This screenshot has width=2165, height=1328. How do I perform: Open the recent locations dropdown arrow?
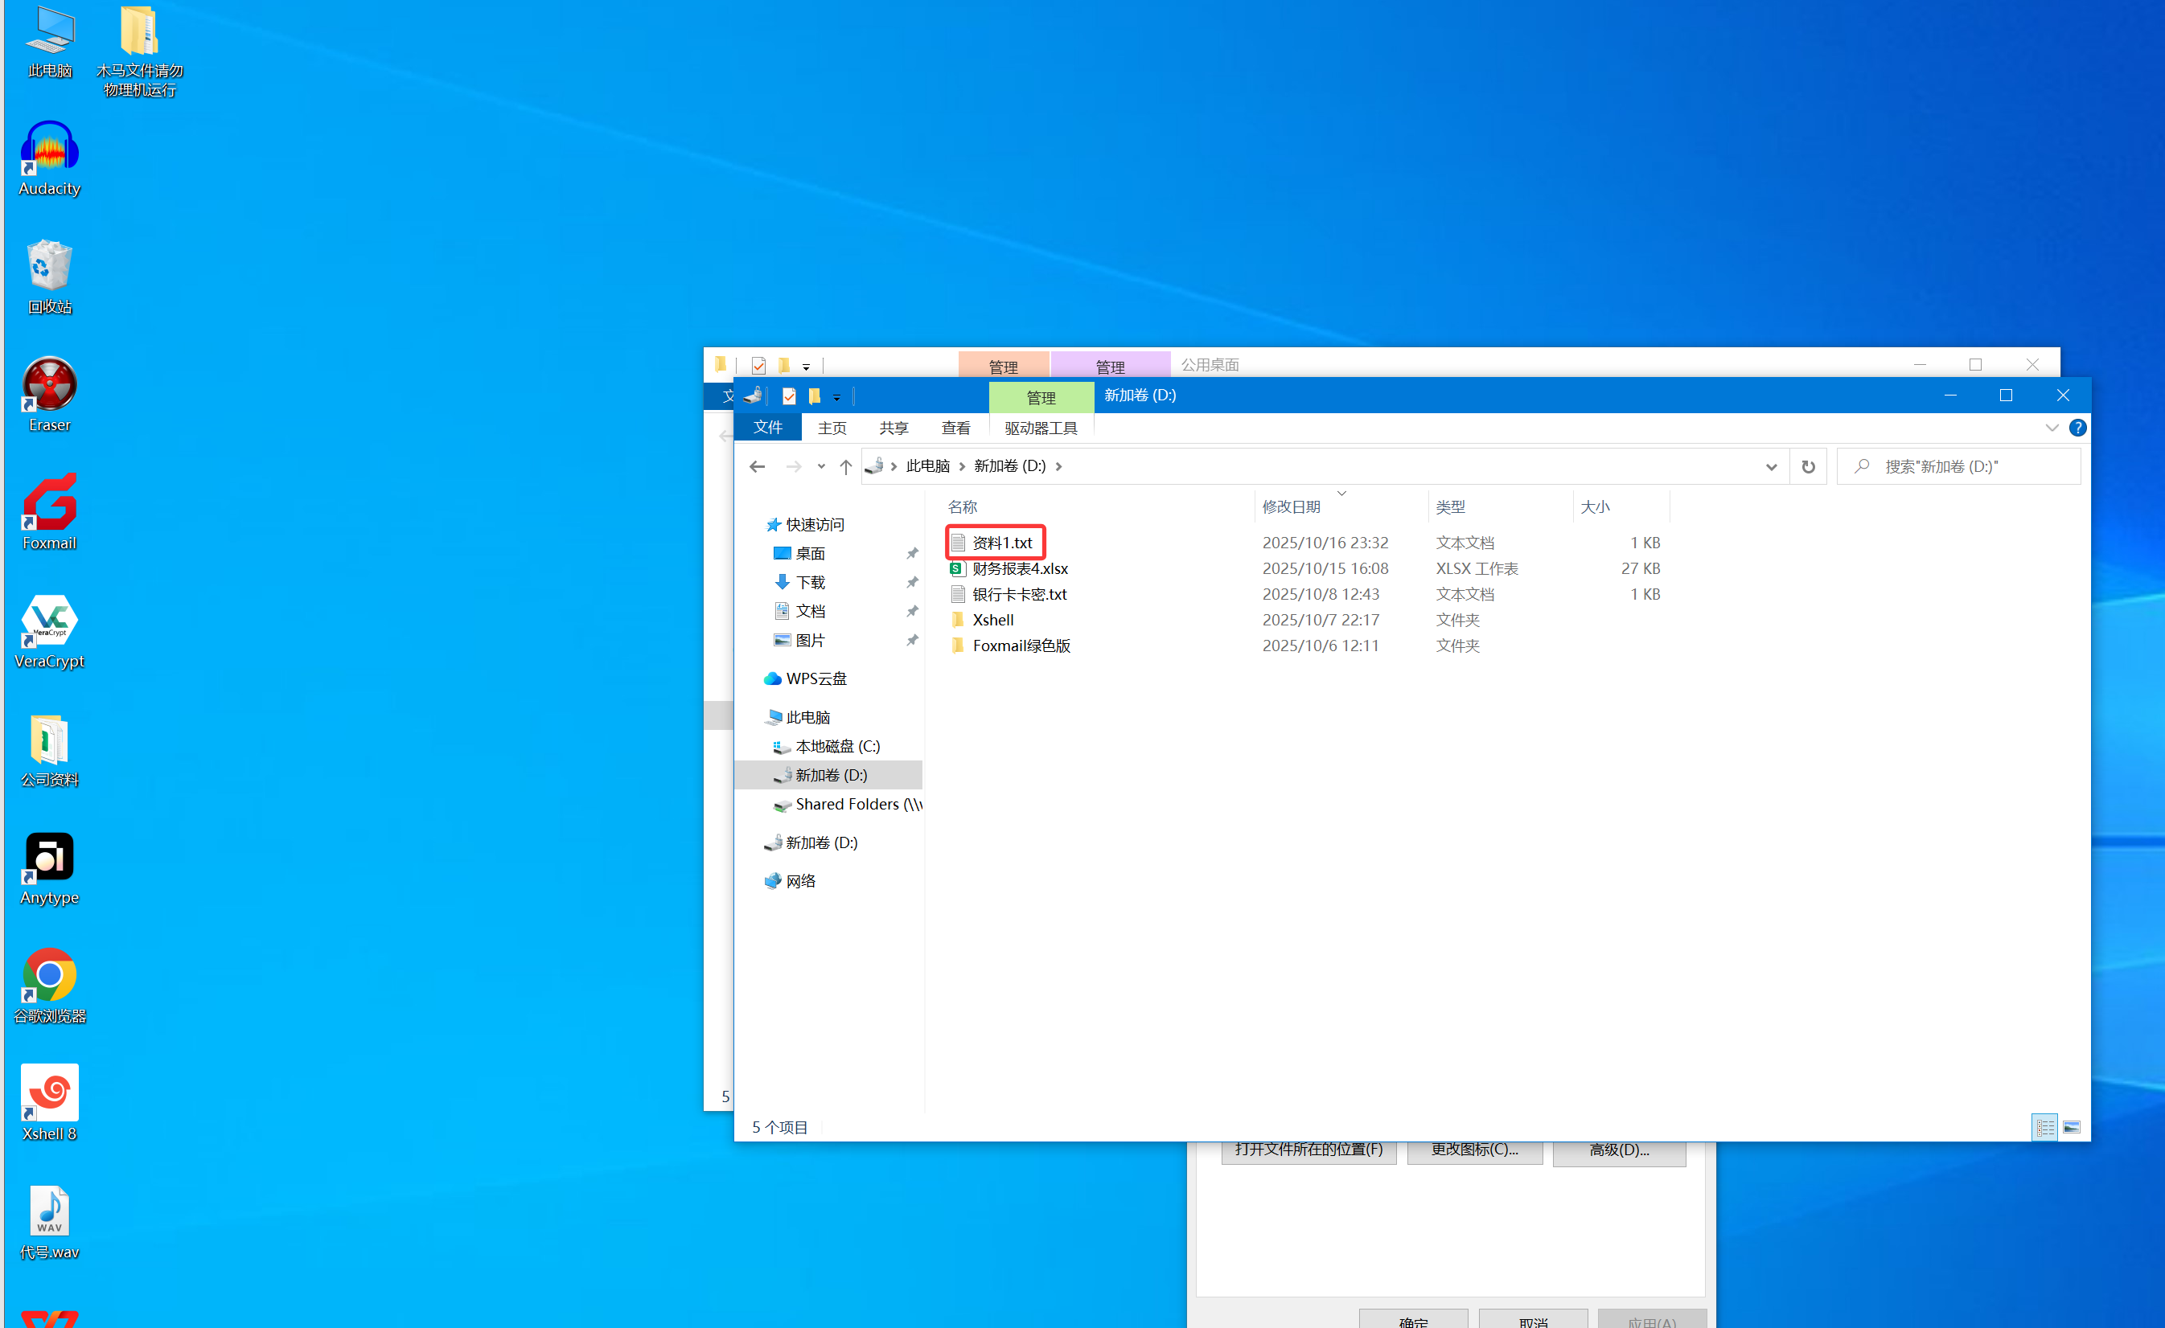coord(820,466)
